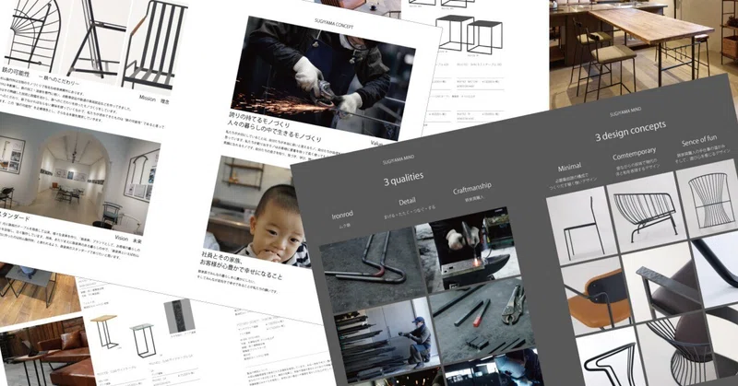Click the Craftmanship label

point(472,187)
